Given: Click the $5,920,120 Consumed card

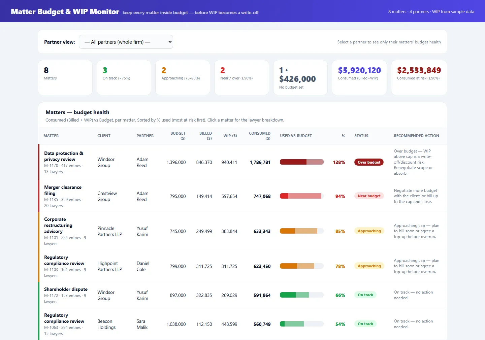Looking at the screenshot, I should (x=359, y=77).
